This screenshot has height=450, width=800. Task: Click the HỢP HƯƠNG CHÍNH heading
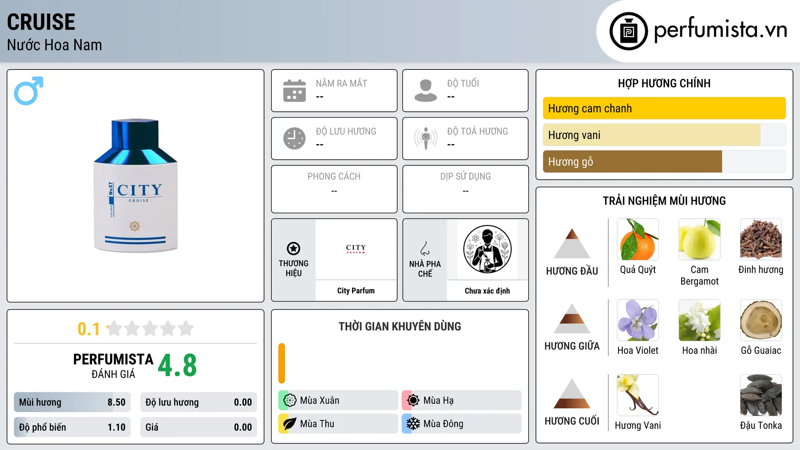(x=664, y=83)
